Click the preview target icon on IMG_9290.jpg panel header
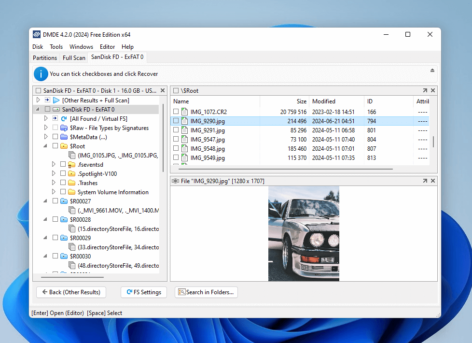472x343 pixels. pyautogui.click(x=175, y=180)
